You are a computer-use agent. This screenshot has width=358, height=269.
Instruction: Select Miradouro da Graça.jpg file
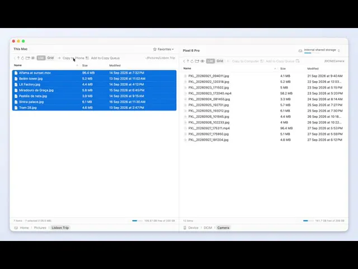(94, 90)
